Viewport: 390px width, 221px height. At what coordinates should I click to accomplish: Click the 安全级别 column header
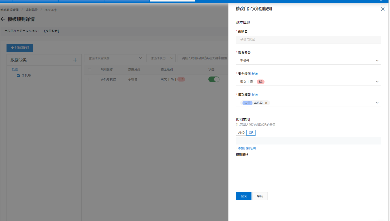point(167,69)
